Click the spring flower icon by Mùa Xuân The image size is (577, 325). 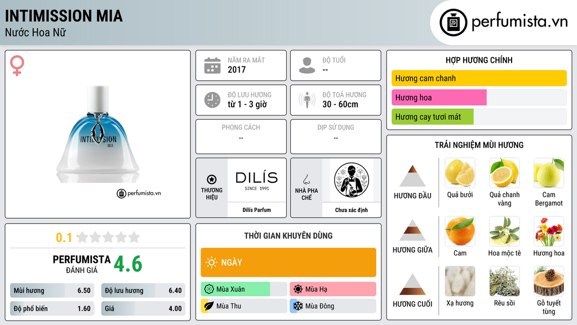click(208, 289)
